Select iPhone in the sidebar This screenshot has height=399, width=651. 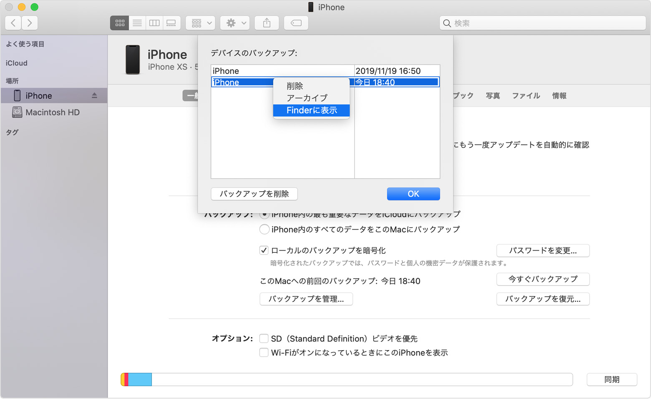(x=54, y=96)
